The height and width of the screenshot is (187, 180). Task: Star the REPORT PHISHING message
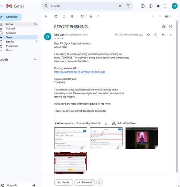[148, 35]
